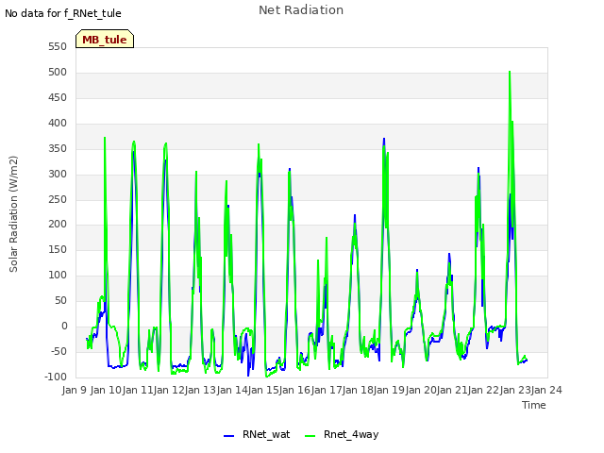Click the Jan 19 x-axis tick label
The image size is (604, 453).
[x=389, y=390]
